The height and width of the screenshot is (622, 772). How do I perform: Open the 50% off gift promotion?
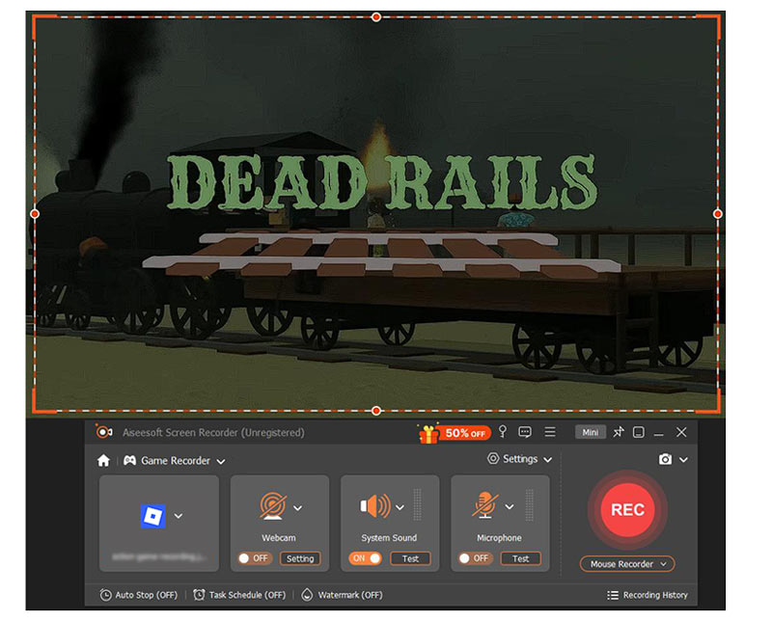click(454, 433)
